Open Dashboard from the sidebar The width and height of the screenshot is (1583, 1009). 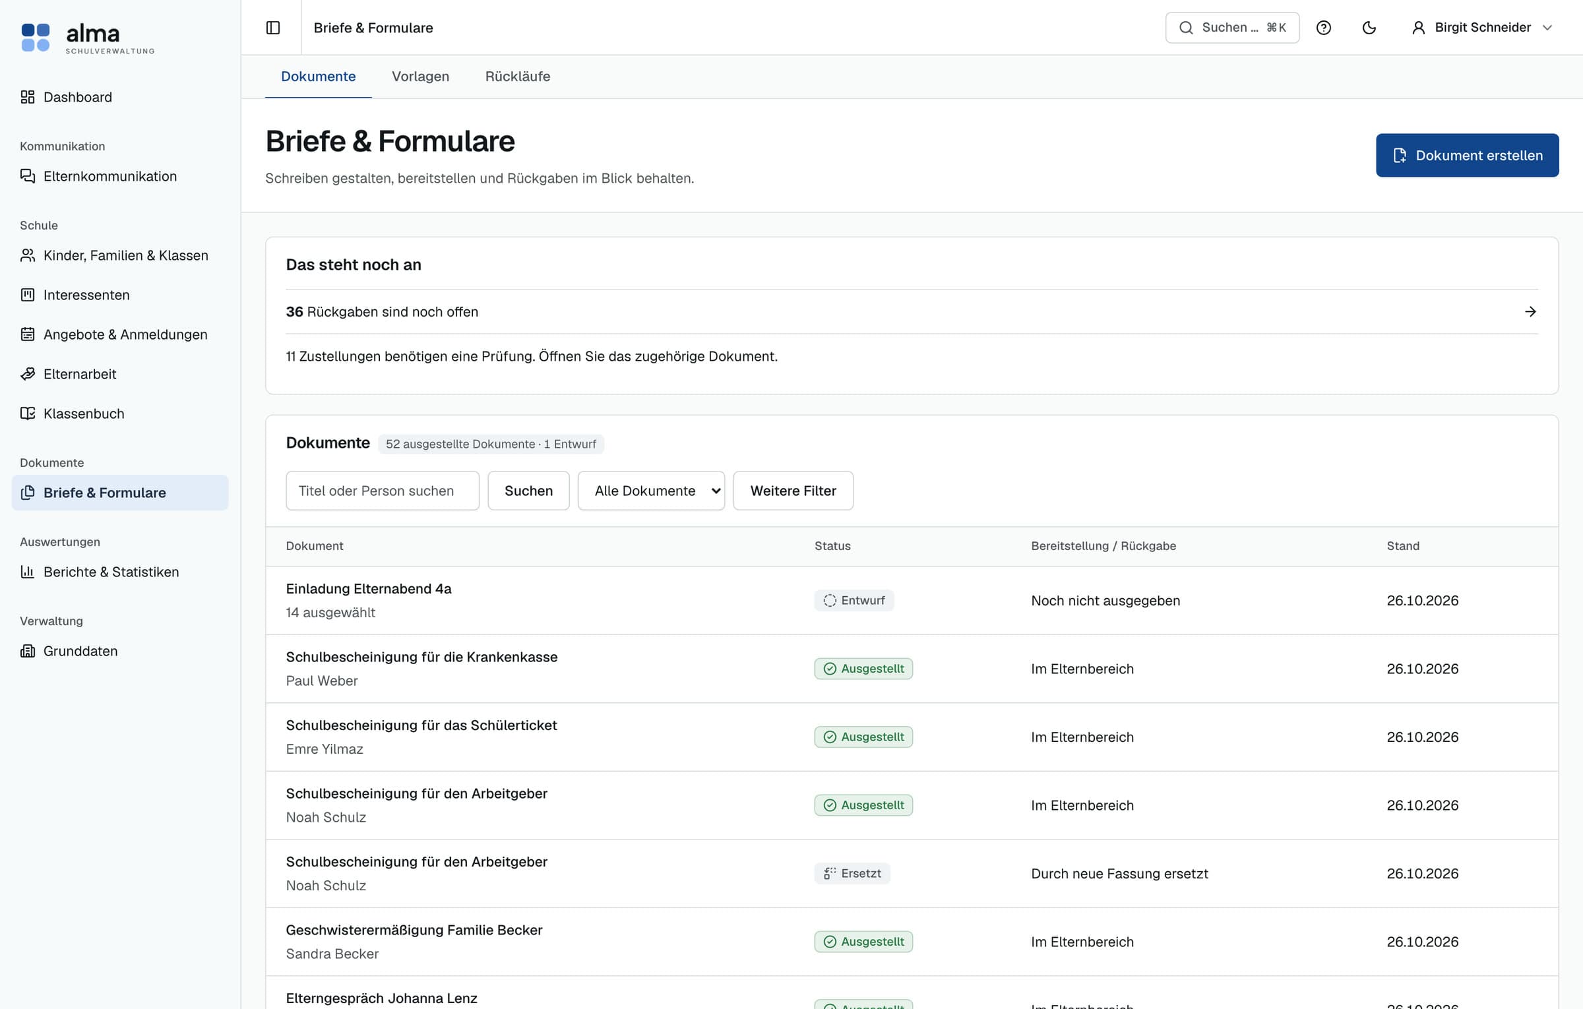[x=120, y=97]
